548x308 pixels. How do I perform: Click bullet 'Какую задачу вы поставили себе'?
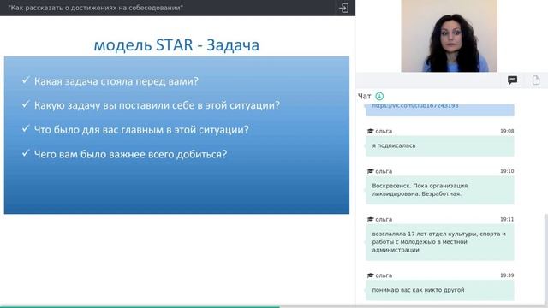[x=157, y=105]
